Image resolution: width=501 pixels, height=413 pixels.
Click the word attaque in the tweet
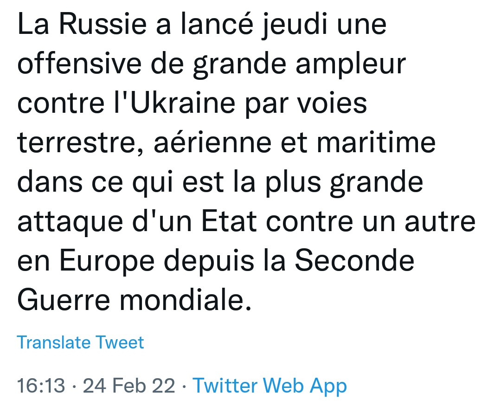[x=71, y=223]
